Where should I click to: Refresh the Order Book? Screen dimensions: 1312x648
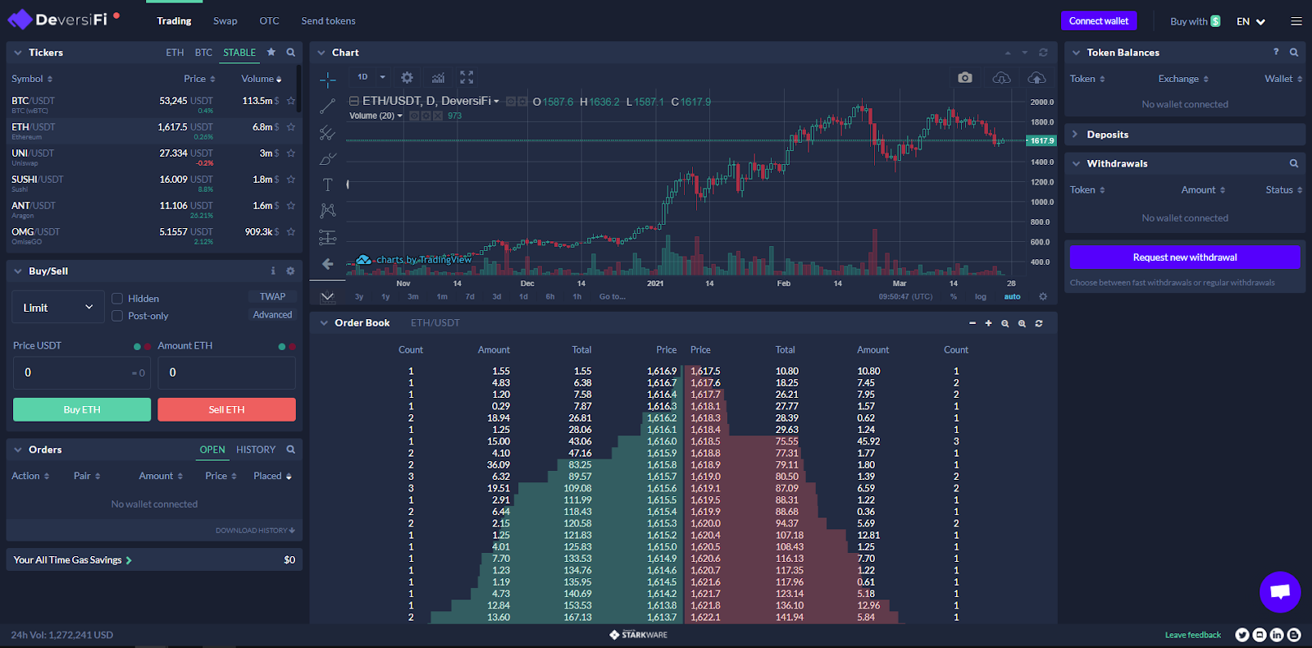coord(1039,323)
